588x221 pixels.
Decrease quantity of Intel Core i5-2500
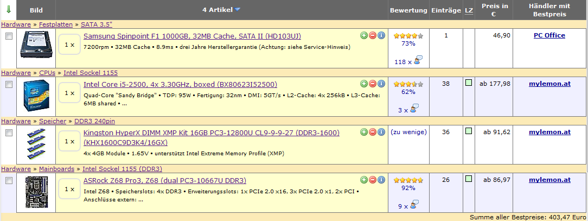click(x=372, y=84)
